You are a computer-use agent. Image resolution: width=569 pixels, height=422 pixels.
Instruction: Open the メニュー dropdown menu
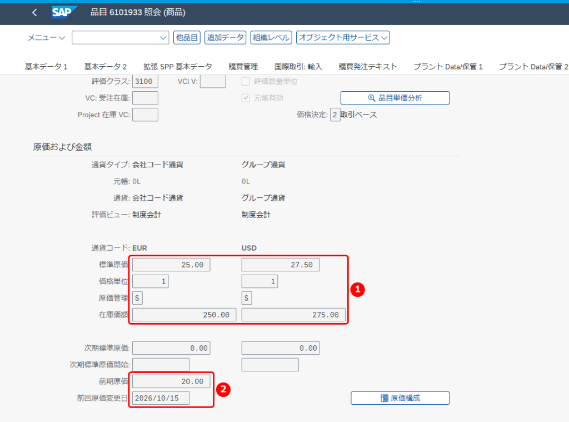(47, 38)
